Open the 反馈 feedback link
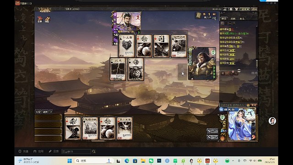The width and height of the screenshot is (293, 165). 54,151
